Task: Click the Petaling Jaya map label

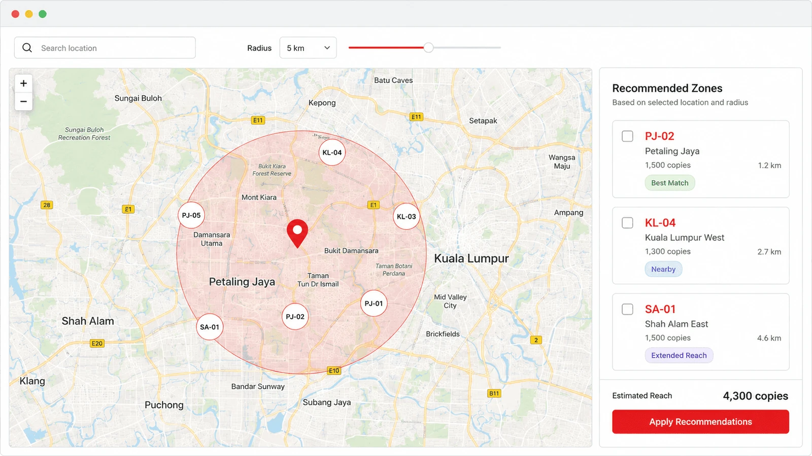Action: 242,282
